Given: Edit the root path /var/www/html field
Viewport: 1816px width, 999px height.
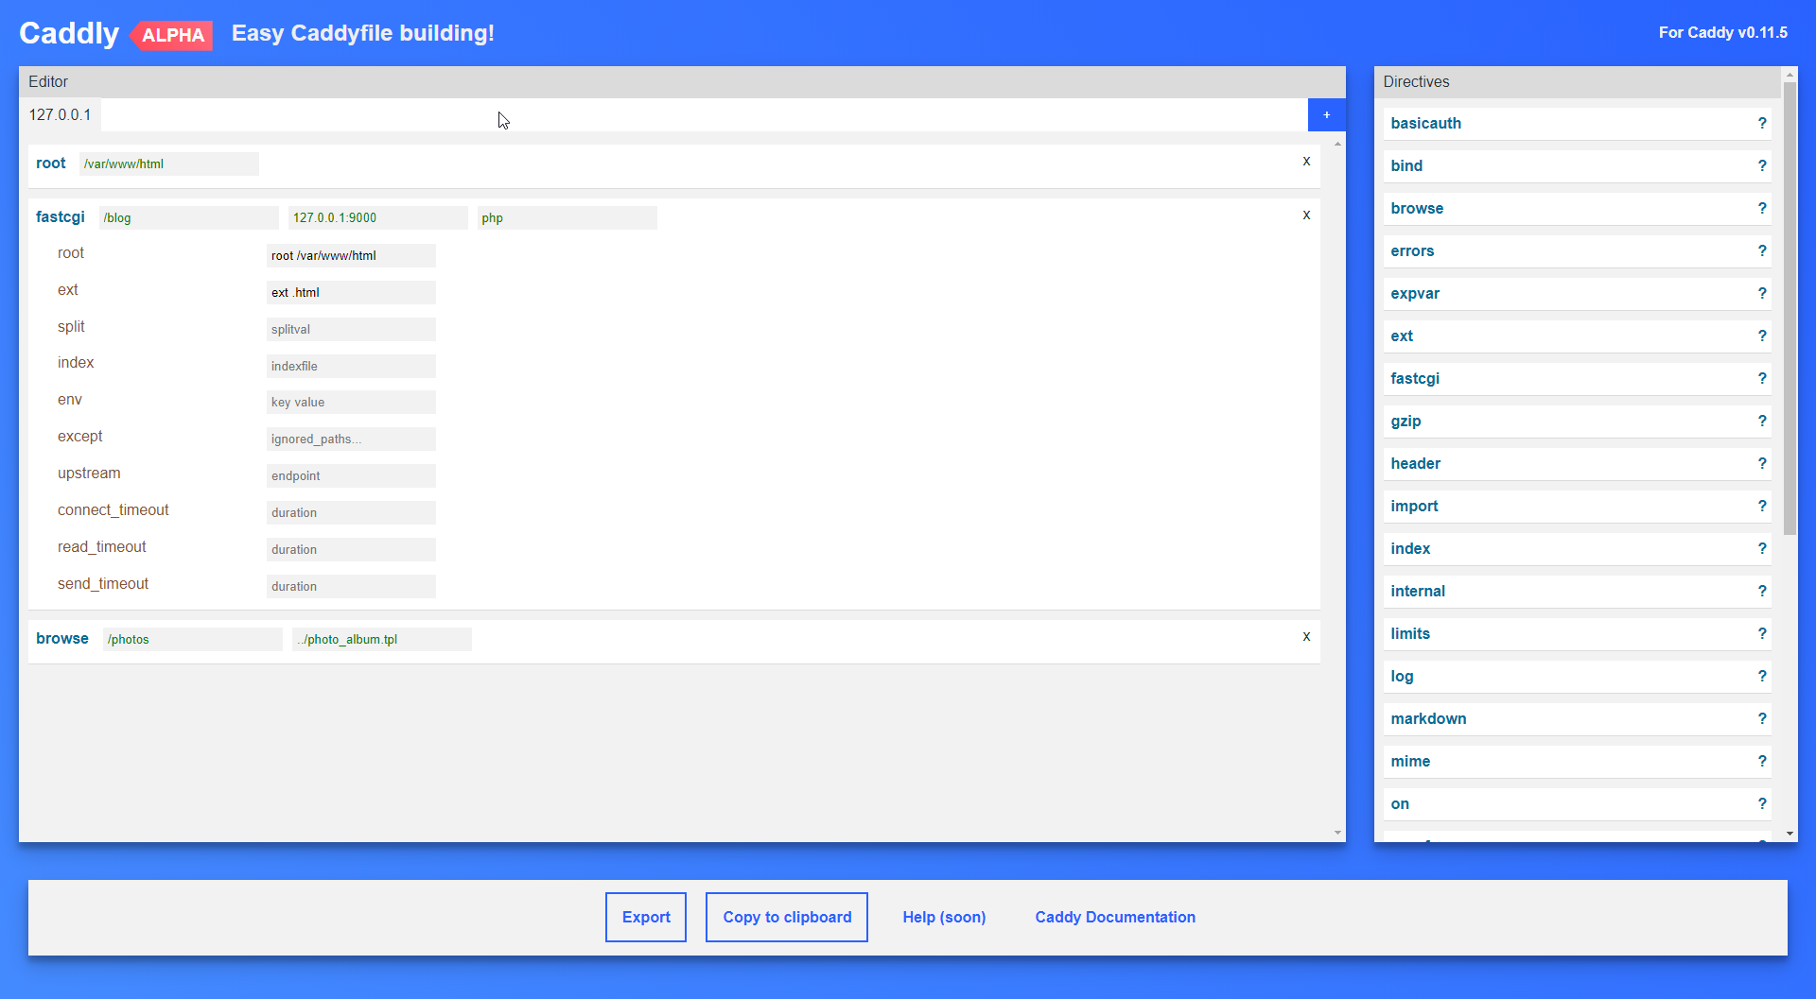Looking at the screenshot, I should coord(168,164).
